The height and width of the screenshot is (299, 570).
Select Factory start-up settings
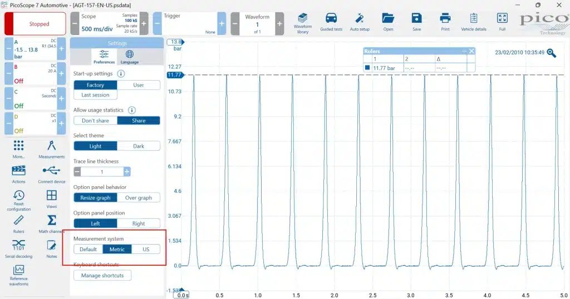point(95,85)
